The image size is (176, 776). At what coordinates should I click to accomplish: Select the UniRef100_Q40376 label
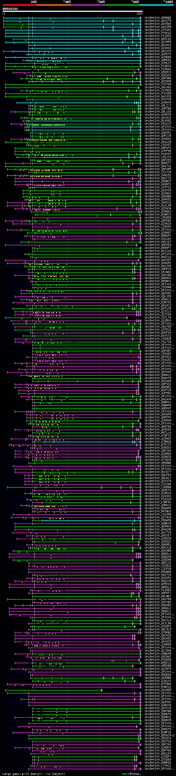coord(158,51)
